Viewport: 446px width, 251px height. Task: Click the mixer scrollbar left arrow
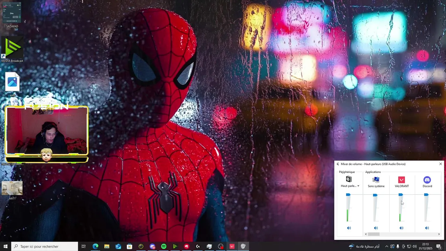click(x=366, y=234)
